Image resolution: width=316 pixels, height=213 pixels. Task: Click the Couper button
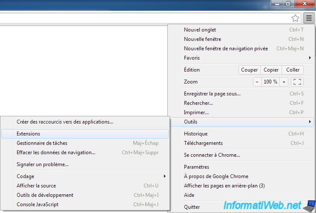coord(249,70)
